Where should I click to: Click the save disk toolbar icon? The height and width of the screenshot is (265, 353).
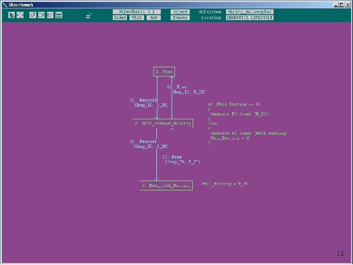(59, 15)
